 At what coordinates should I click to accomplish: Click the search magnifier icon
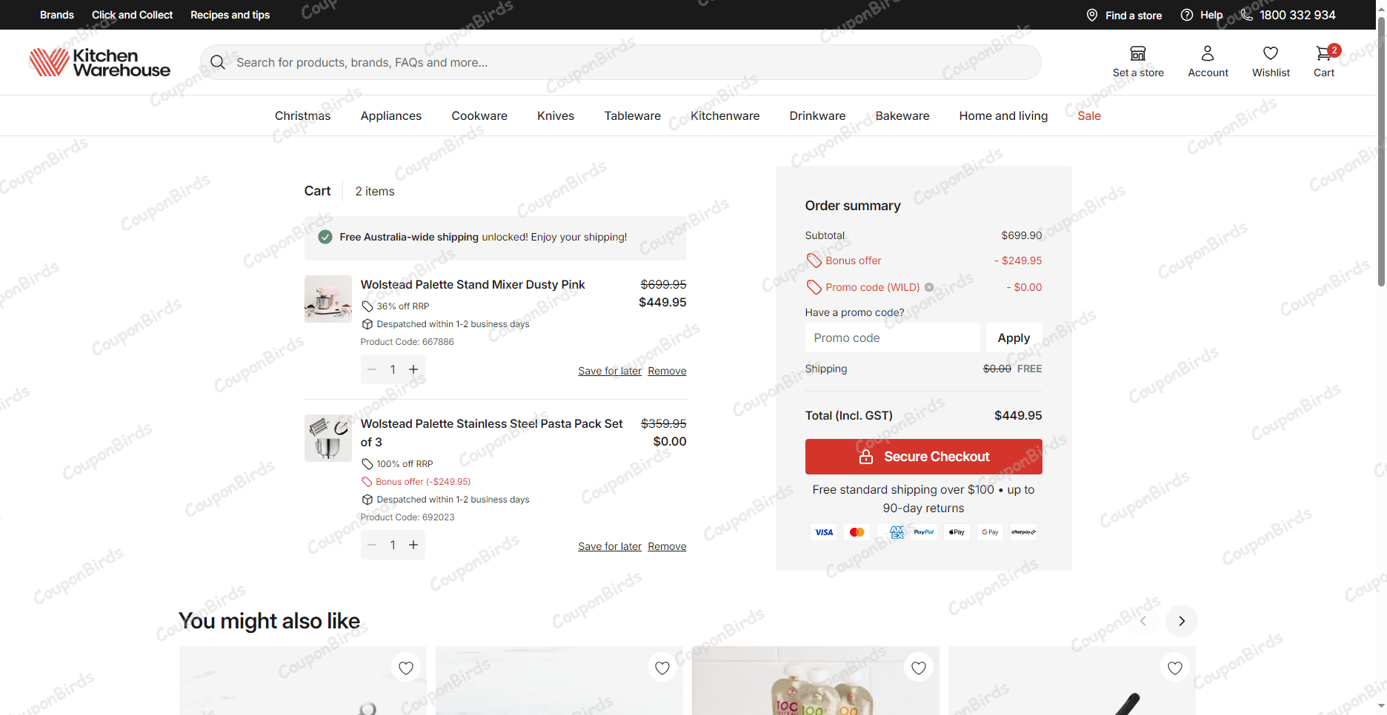pos(218,62)
